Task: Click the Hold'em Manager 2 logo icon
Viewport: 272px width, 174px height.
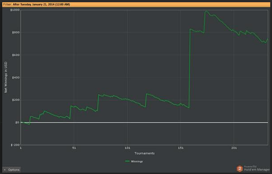Action: [240, 169]
